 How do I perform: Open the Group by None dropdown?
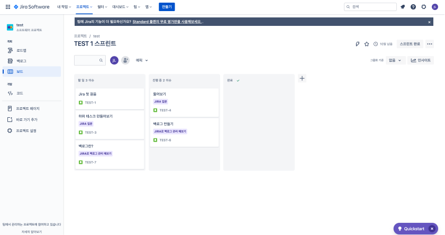(x=395, y=60)
